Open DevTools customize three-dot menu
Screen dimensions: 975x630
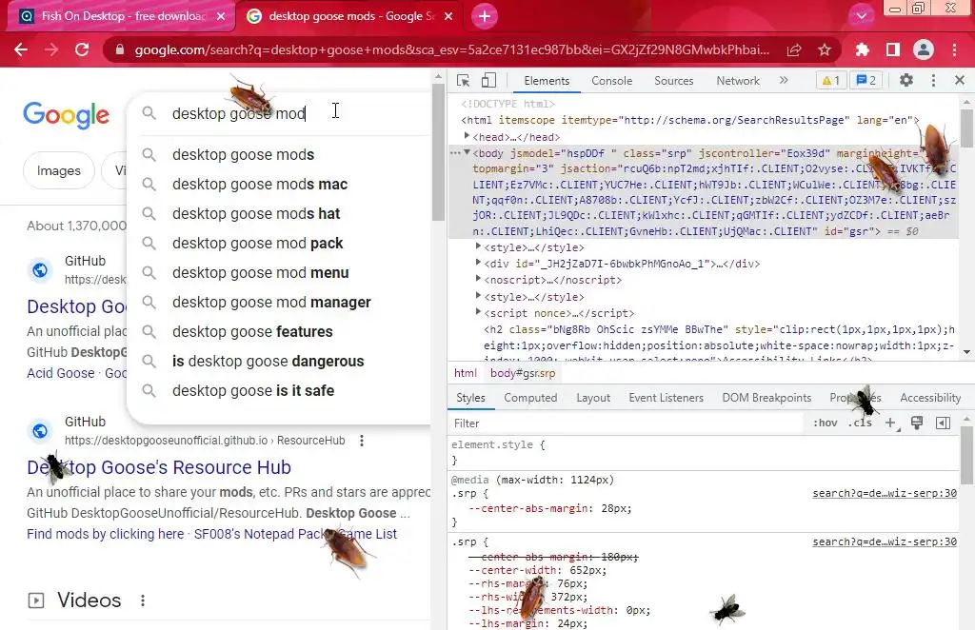pyautogui.click(x=933, y=81)
